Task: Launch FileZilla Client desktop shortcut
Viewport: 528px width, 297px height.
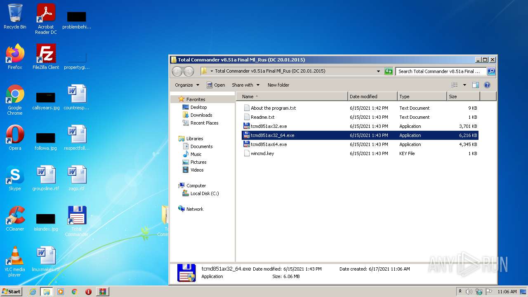Action: (46, 57)
